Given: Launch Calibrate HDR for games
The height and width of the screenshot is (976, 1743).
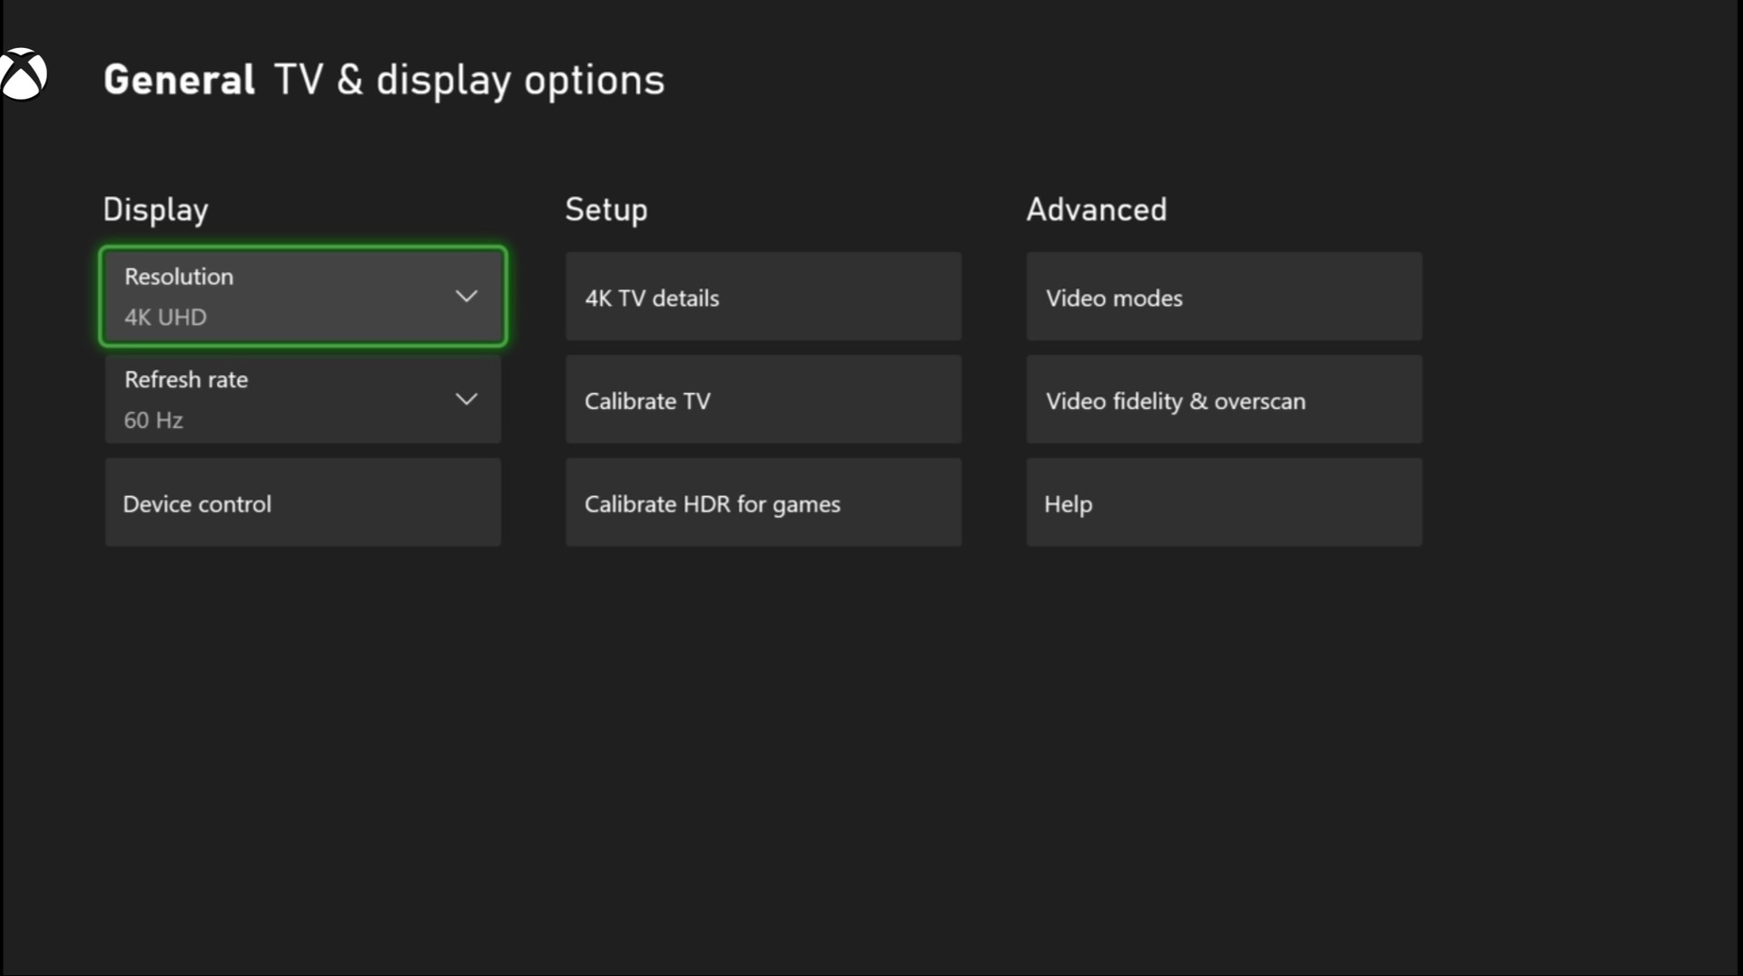Looking at the screenshot, I should point(763,503).
